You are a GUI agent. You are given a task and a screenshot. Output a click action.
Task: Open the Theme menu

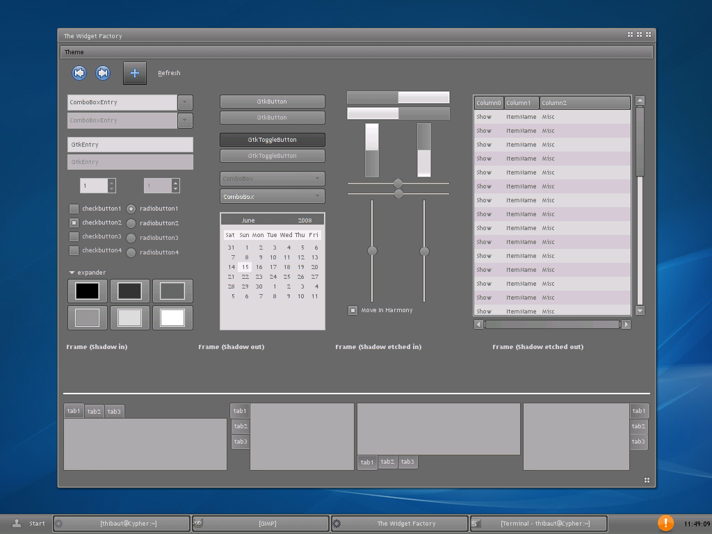[74, 51]
